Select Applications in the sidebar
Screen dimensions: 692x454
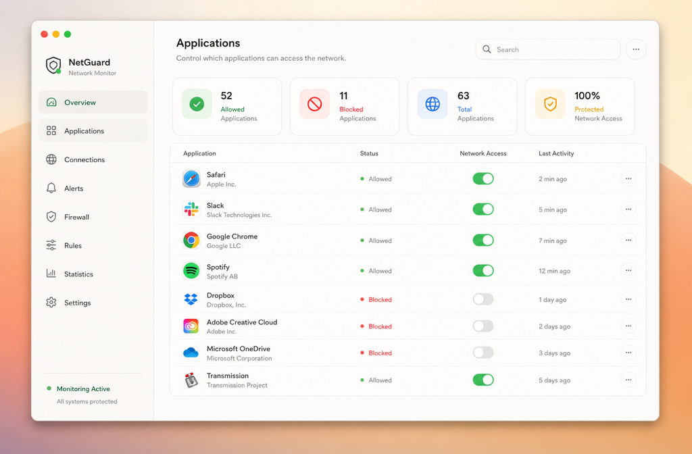[93, 130]
